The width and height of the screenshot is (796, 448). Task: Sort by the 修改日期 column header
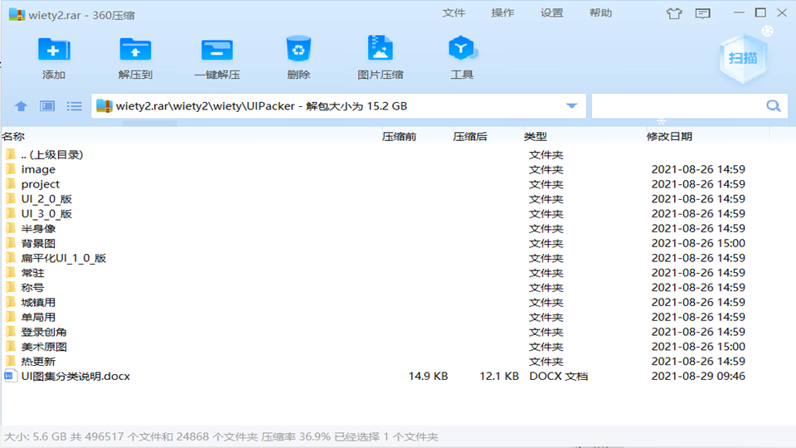coord(669,136)
